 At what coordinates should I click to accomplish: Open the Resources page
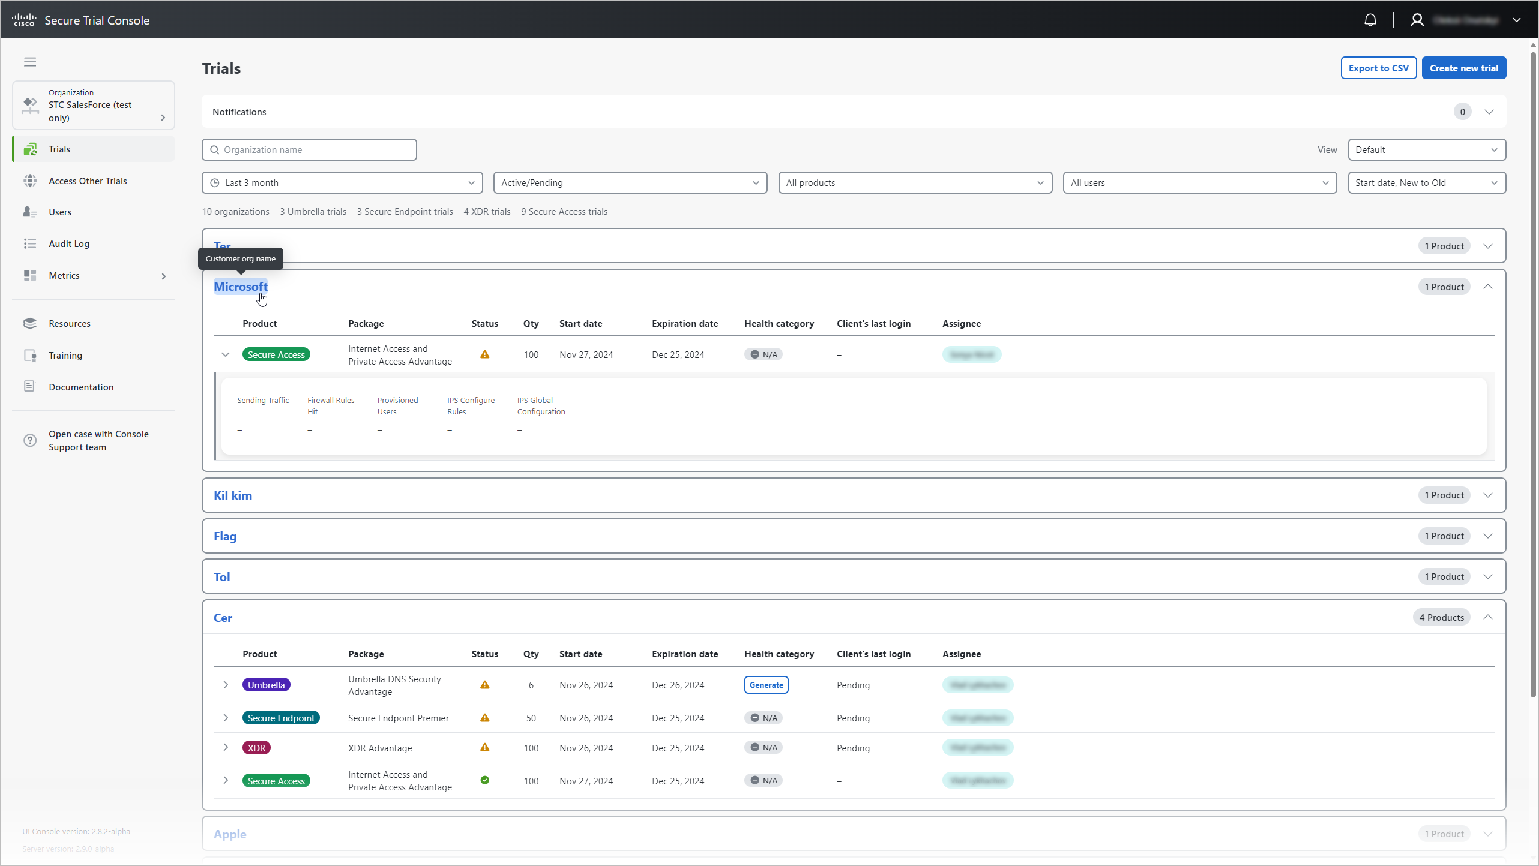(94, 323)
